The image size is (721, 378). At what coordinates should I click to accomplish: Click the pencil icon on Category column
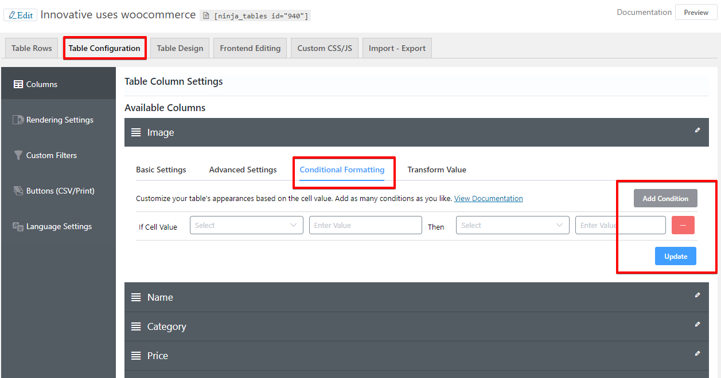(x=697, y=324)
